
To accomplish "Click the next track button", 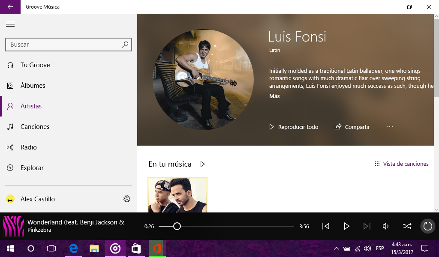I will (367, 226).
